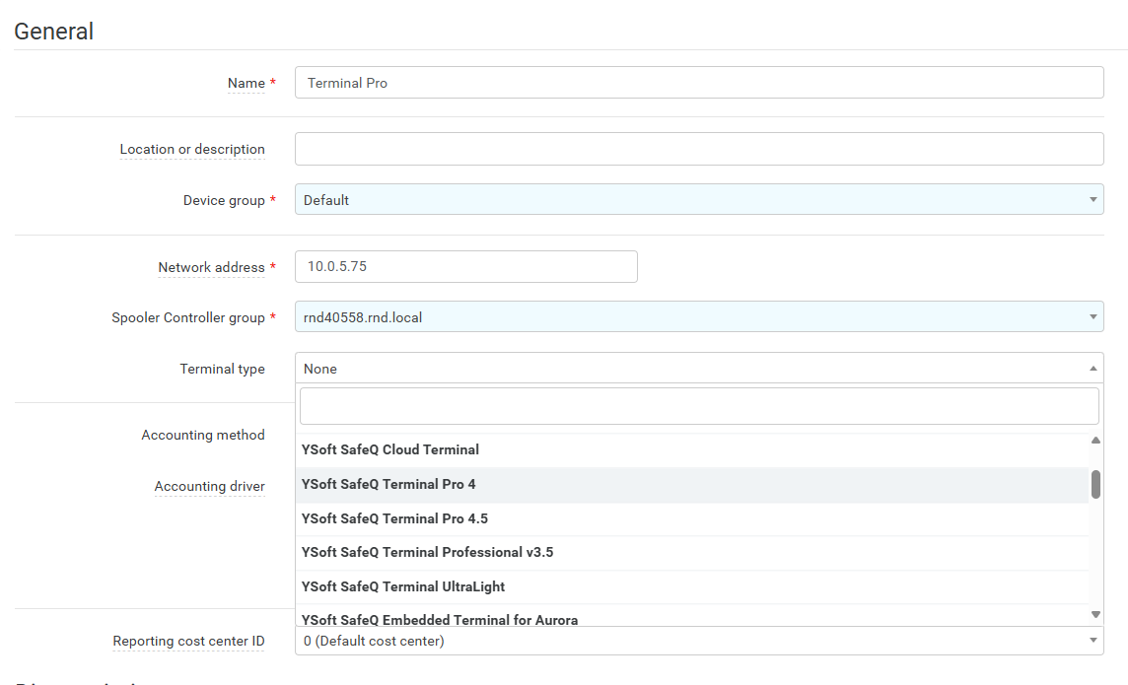The width and height of the screenshot is (1128, 685).
Task: Click the Terminal type search box
Action: (698, 406)
